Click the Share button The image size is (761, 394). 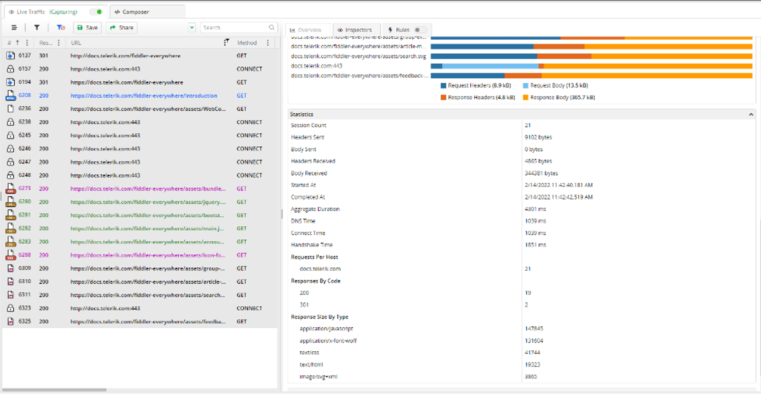point(121,27)
